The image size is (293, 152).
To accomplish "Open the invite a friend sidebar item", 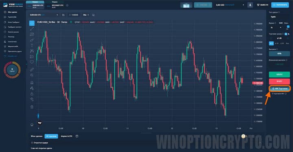I will coord(13,51).
